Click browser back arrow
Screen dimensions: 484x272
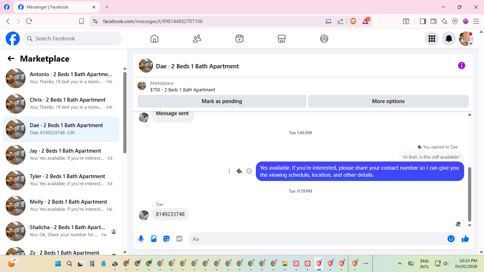click(x=8, y=21)
